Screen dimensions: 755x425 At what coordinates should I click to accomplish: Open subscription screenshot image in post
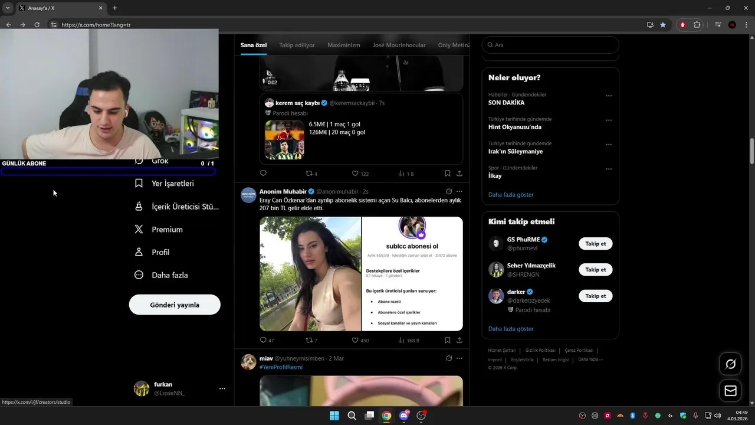click(x=412, y=274)
